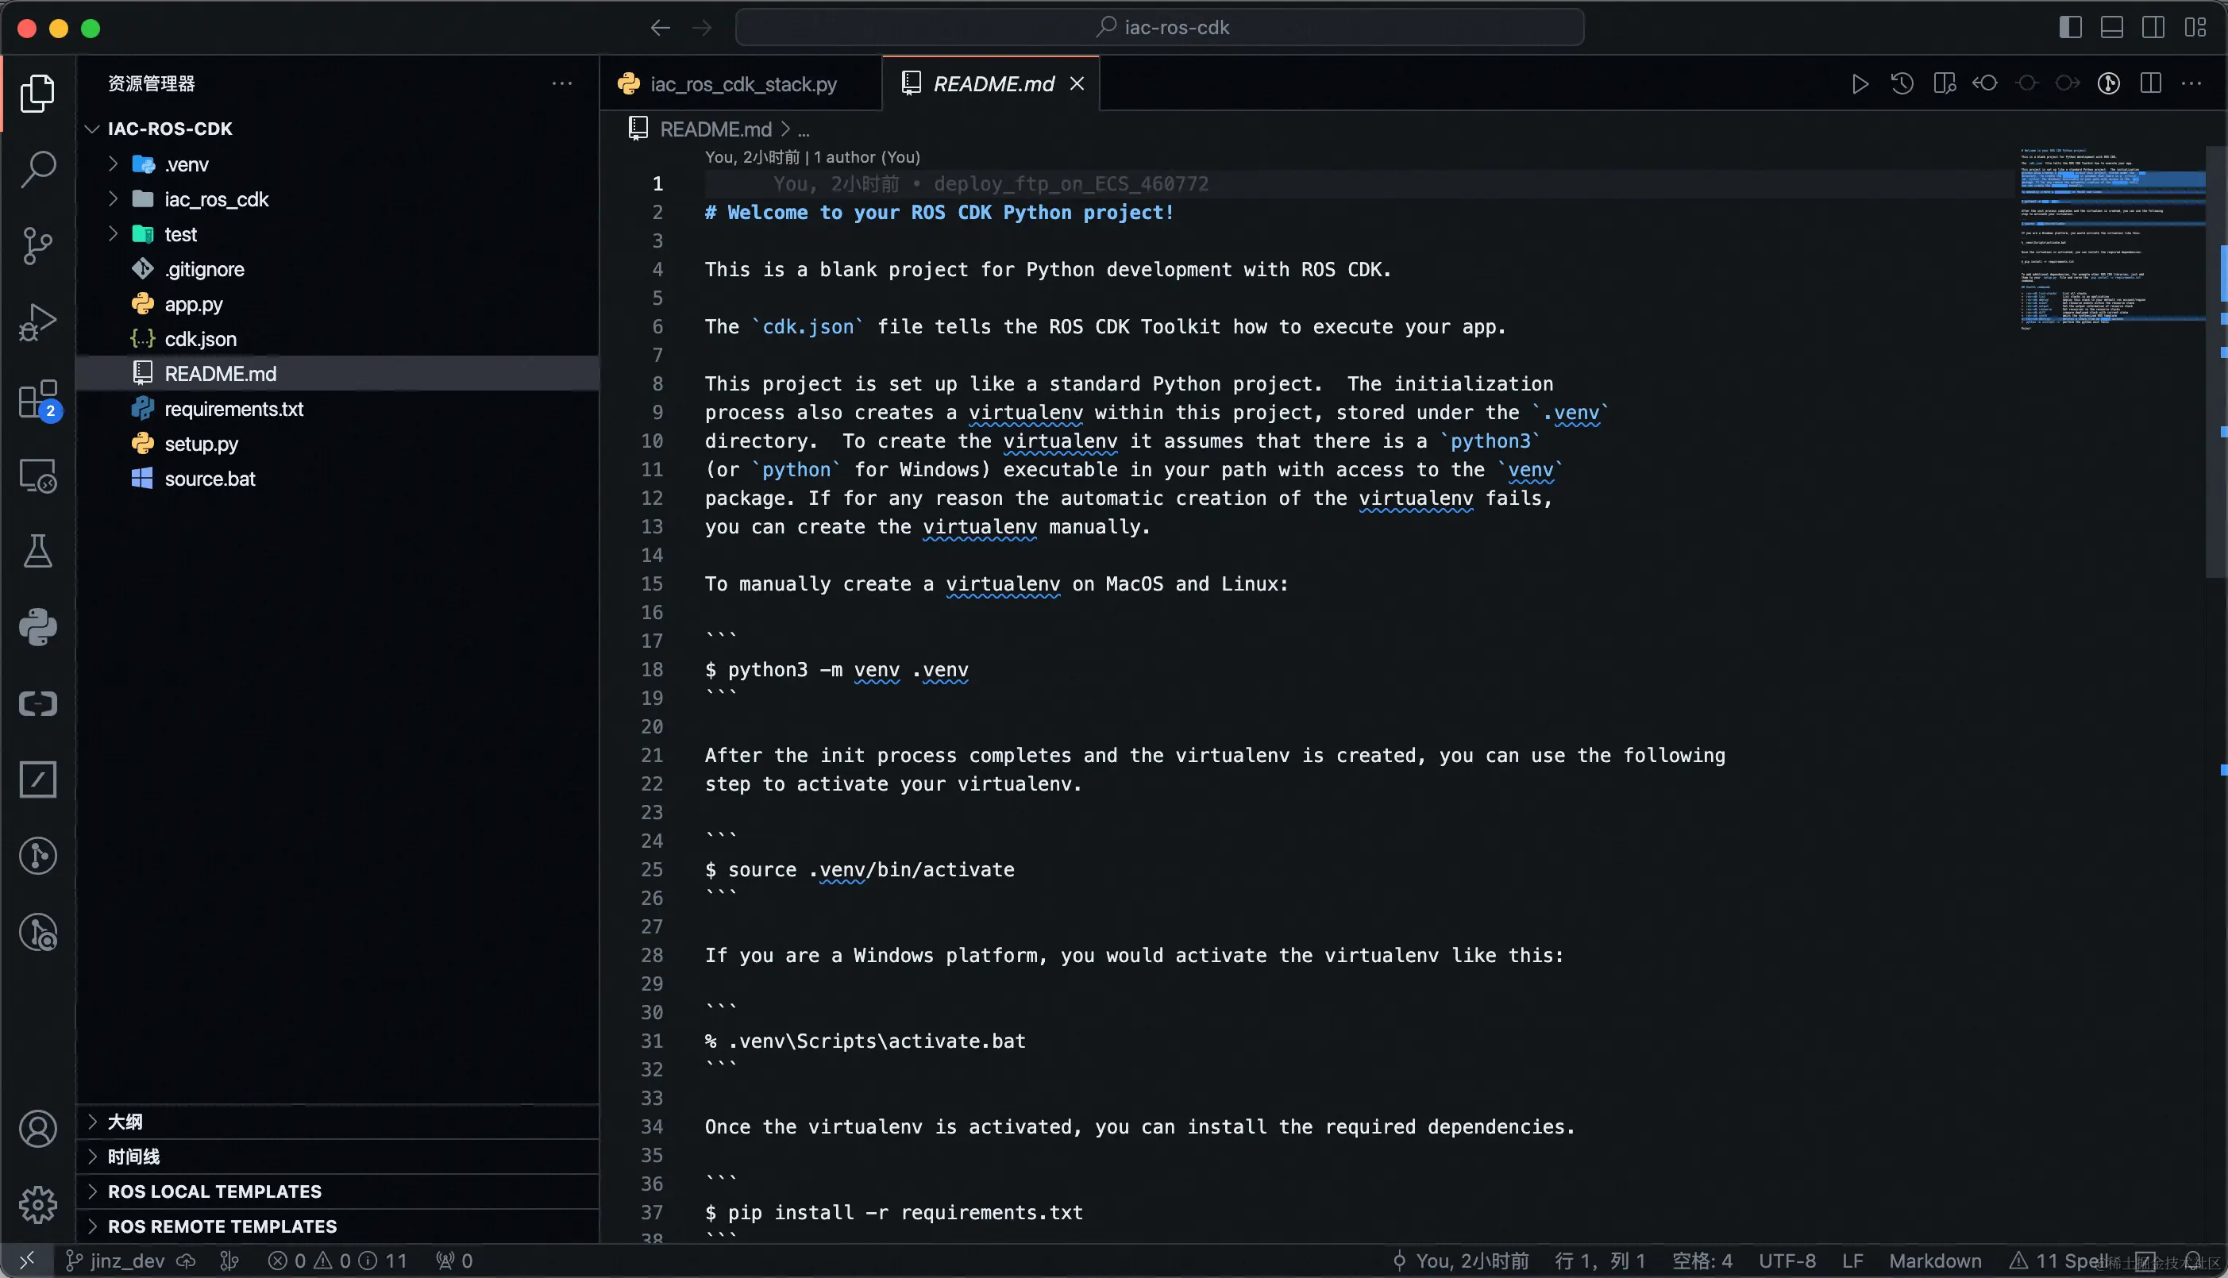The image size is (2228, 1278).
Task: Toggle the bottom panel layout
Action: click(x=2111, y=27)
